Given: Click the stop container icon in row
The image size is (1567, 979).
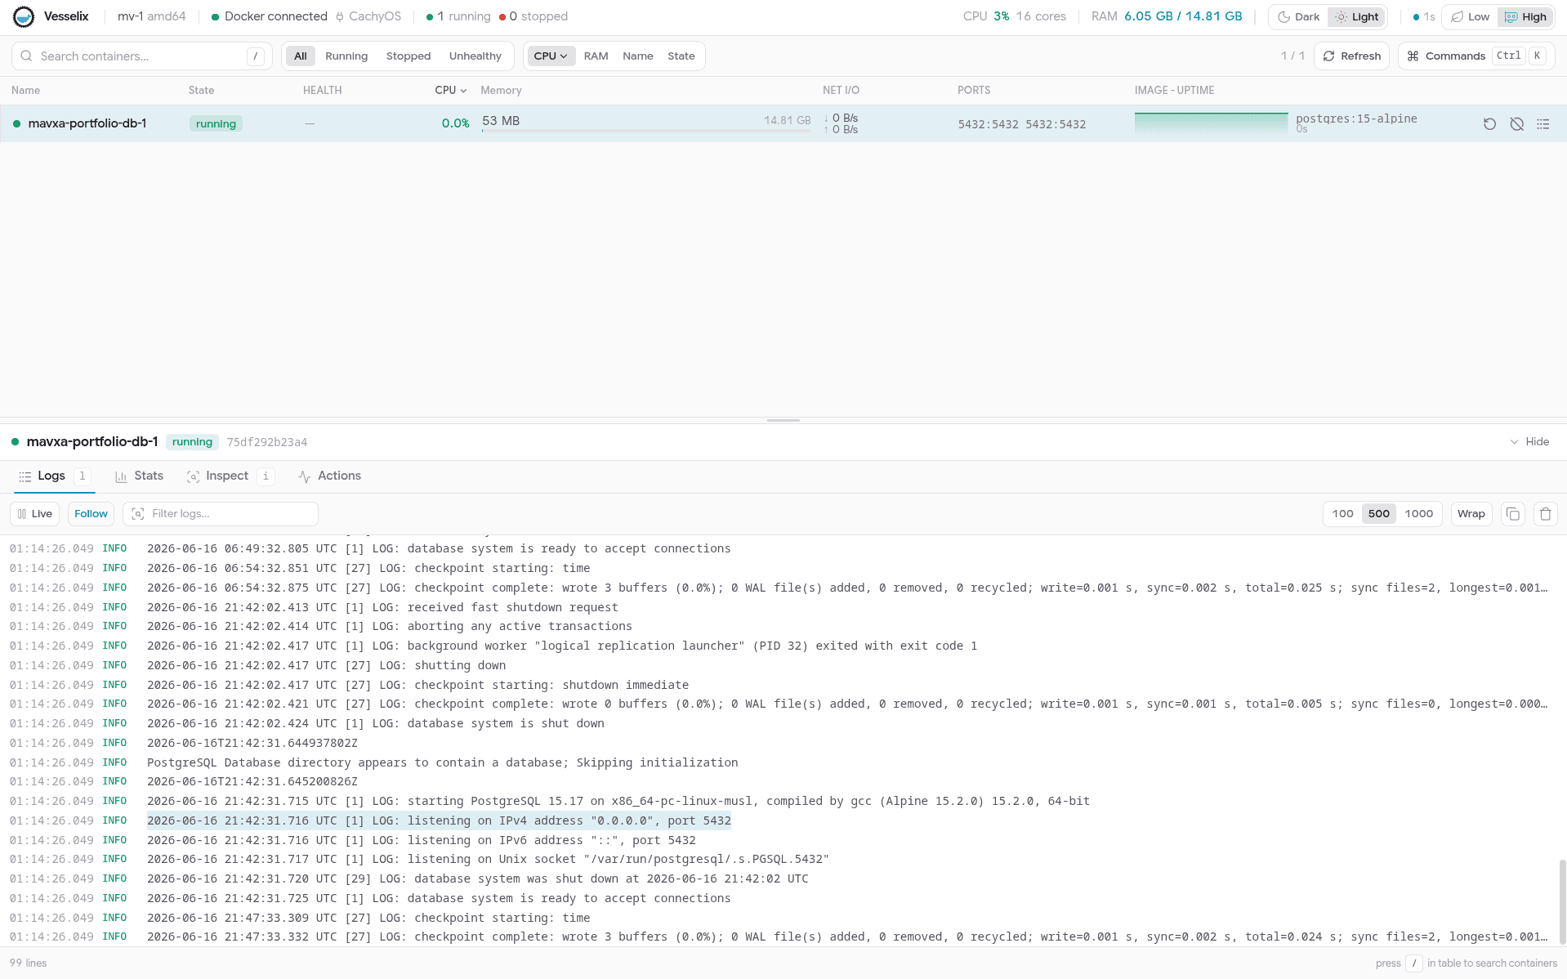Looking at the screenshot, I should point(1516,124).
